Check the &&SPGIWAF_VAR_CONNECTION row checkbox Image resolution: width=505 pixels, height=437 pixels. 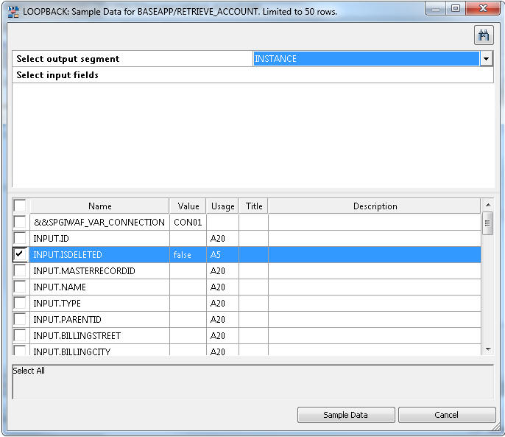[20, 222]
